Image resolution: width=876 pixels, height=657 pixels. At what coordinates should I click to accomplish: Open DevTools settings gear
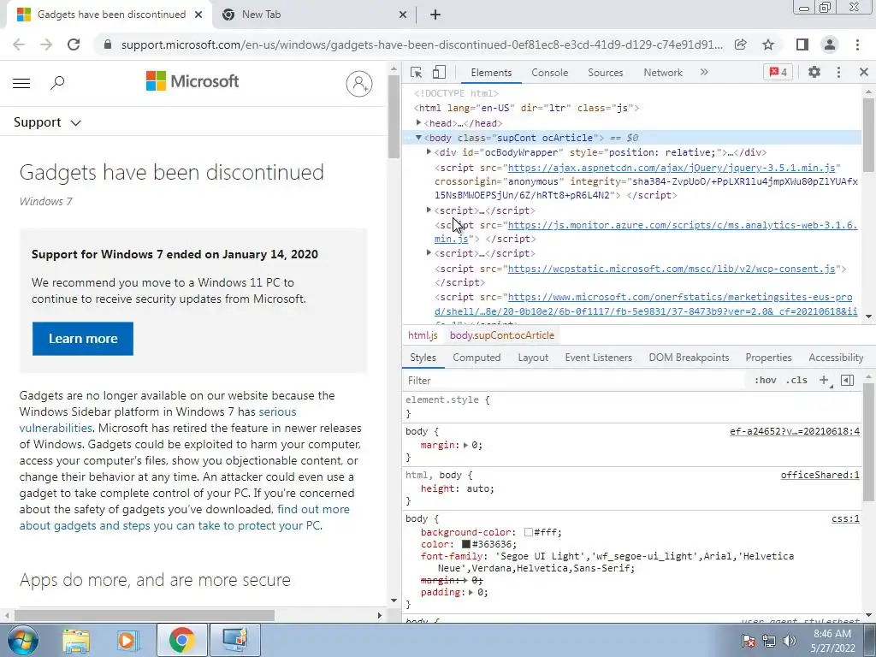point(814,72)
